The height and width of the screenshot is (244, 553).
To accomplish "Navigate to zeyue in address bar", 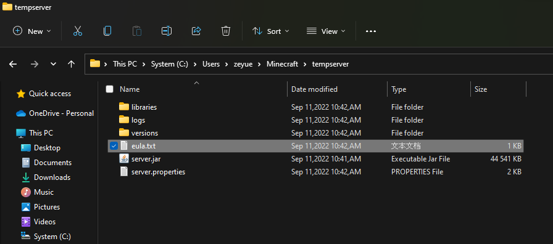I will click(243, 64).
